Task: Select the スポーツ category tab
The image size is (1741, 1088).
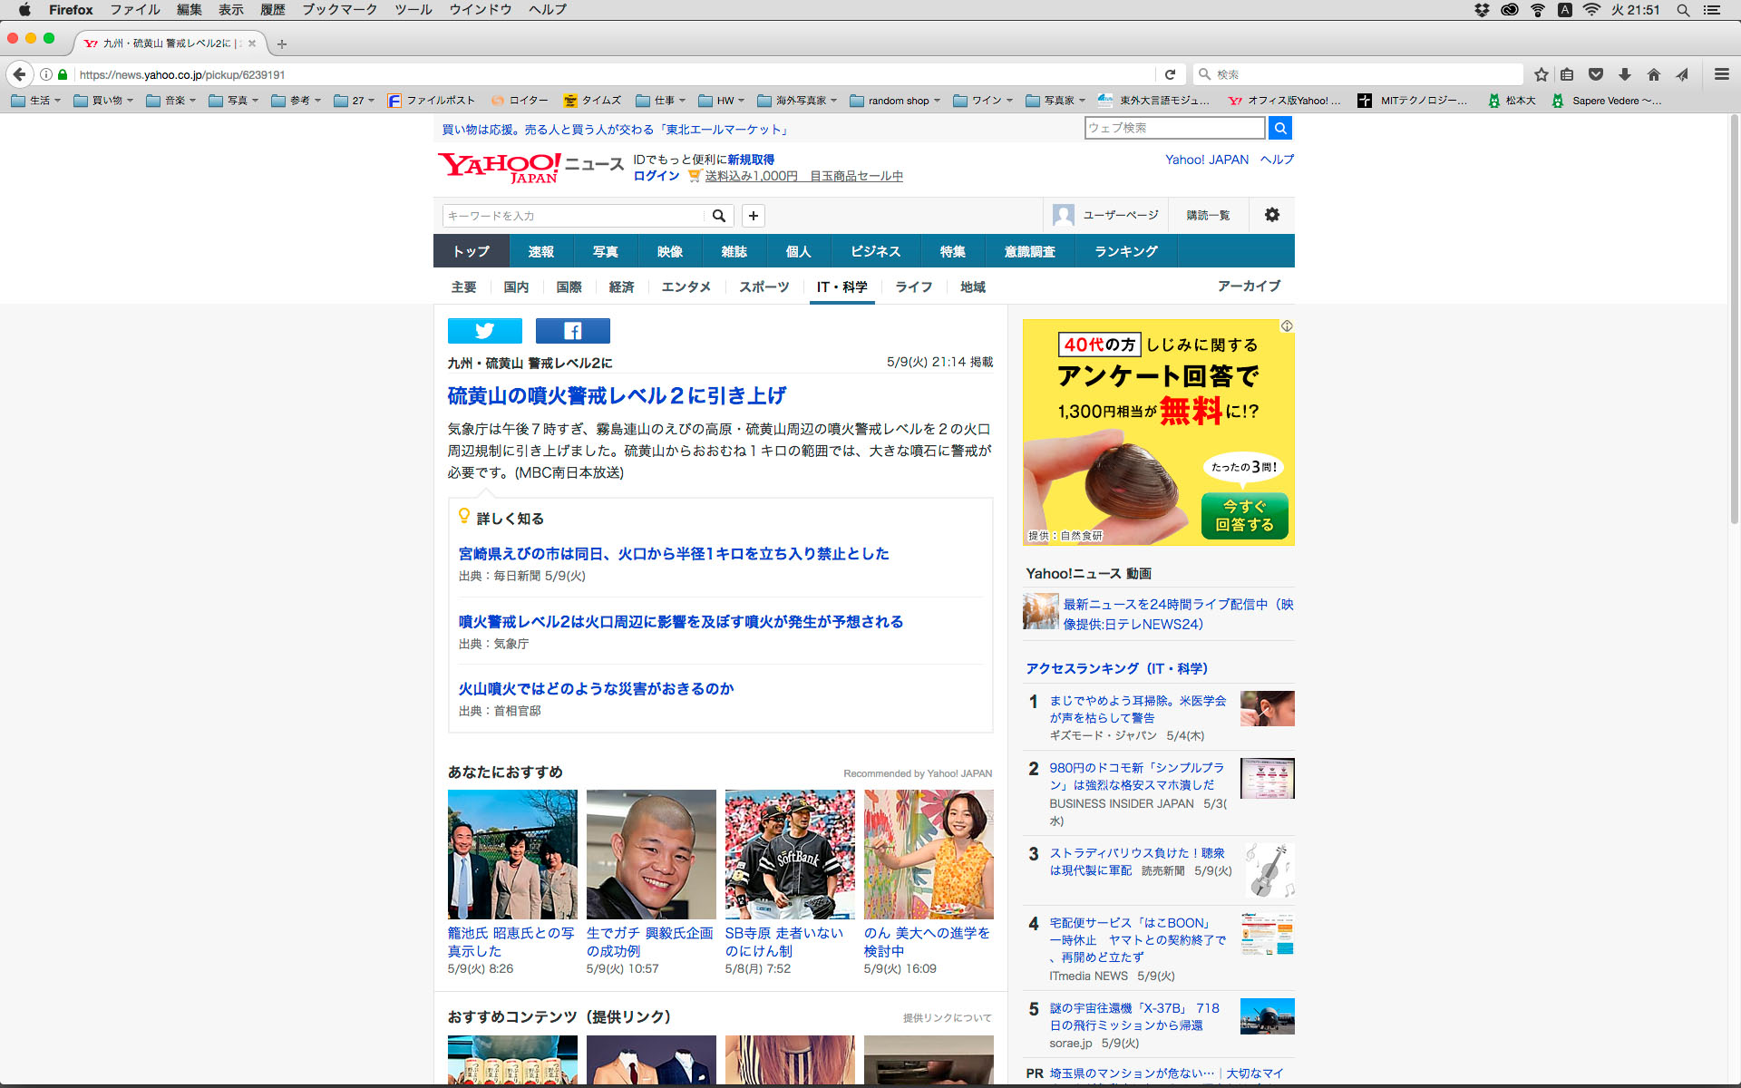Action: coord(764,287)
